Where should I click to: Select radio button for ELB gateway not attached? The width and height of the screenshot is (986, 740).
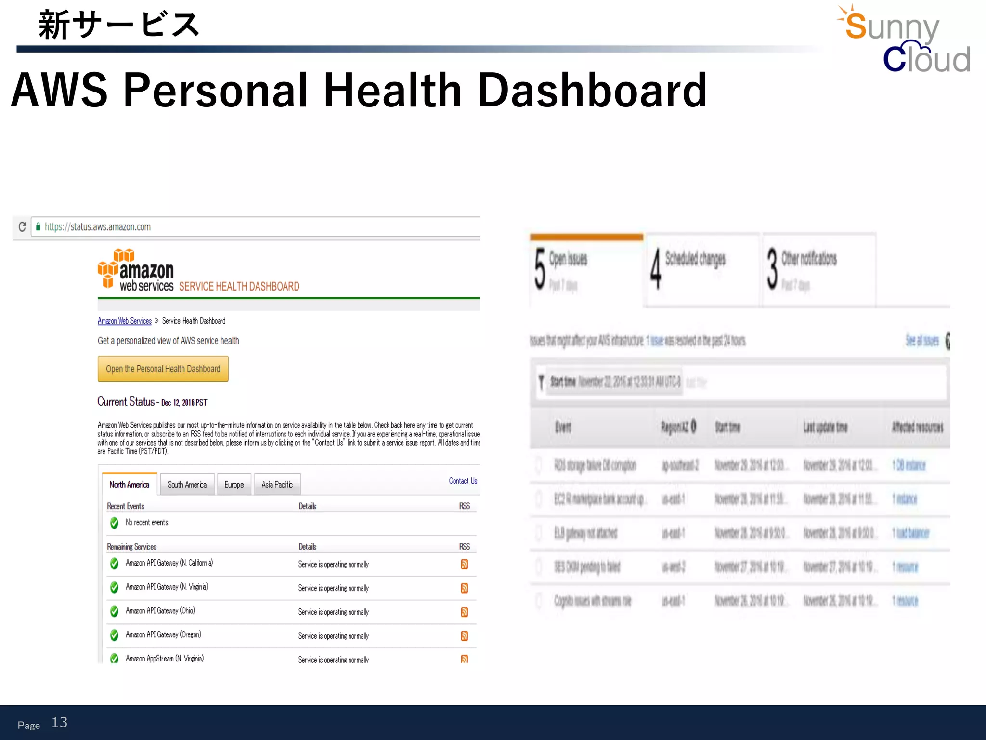(x=539, y=533)
